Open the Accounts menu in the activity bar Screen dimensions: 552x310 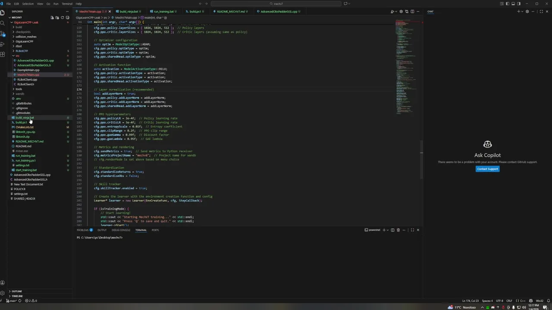pyautogui.click(x=3, y=283)
